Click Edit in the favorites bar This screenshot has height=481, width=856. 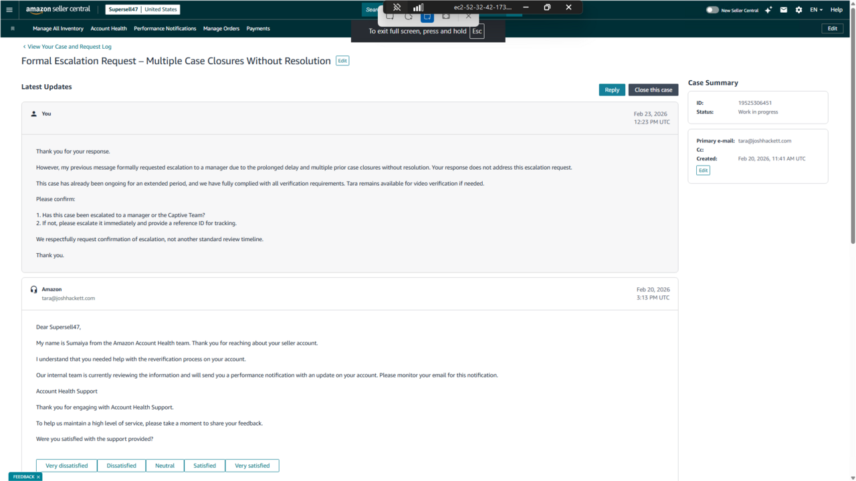coord(832,29)
